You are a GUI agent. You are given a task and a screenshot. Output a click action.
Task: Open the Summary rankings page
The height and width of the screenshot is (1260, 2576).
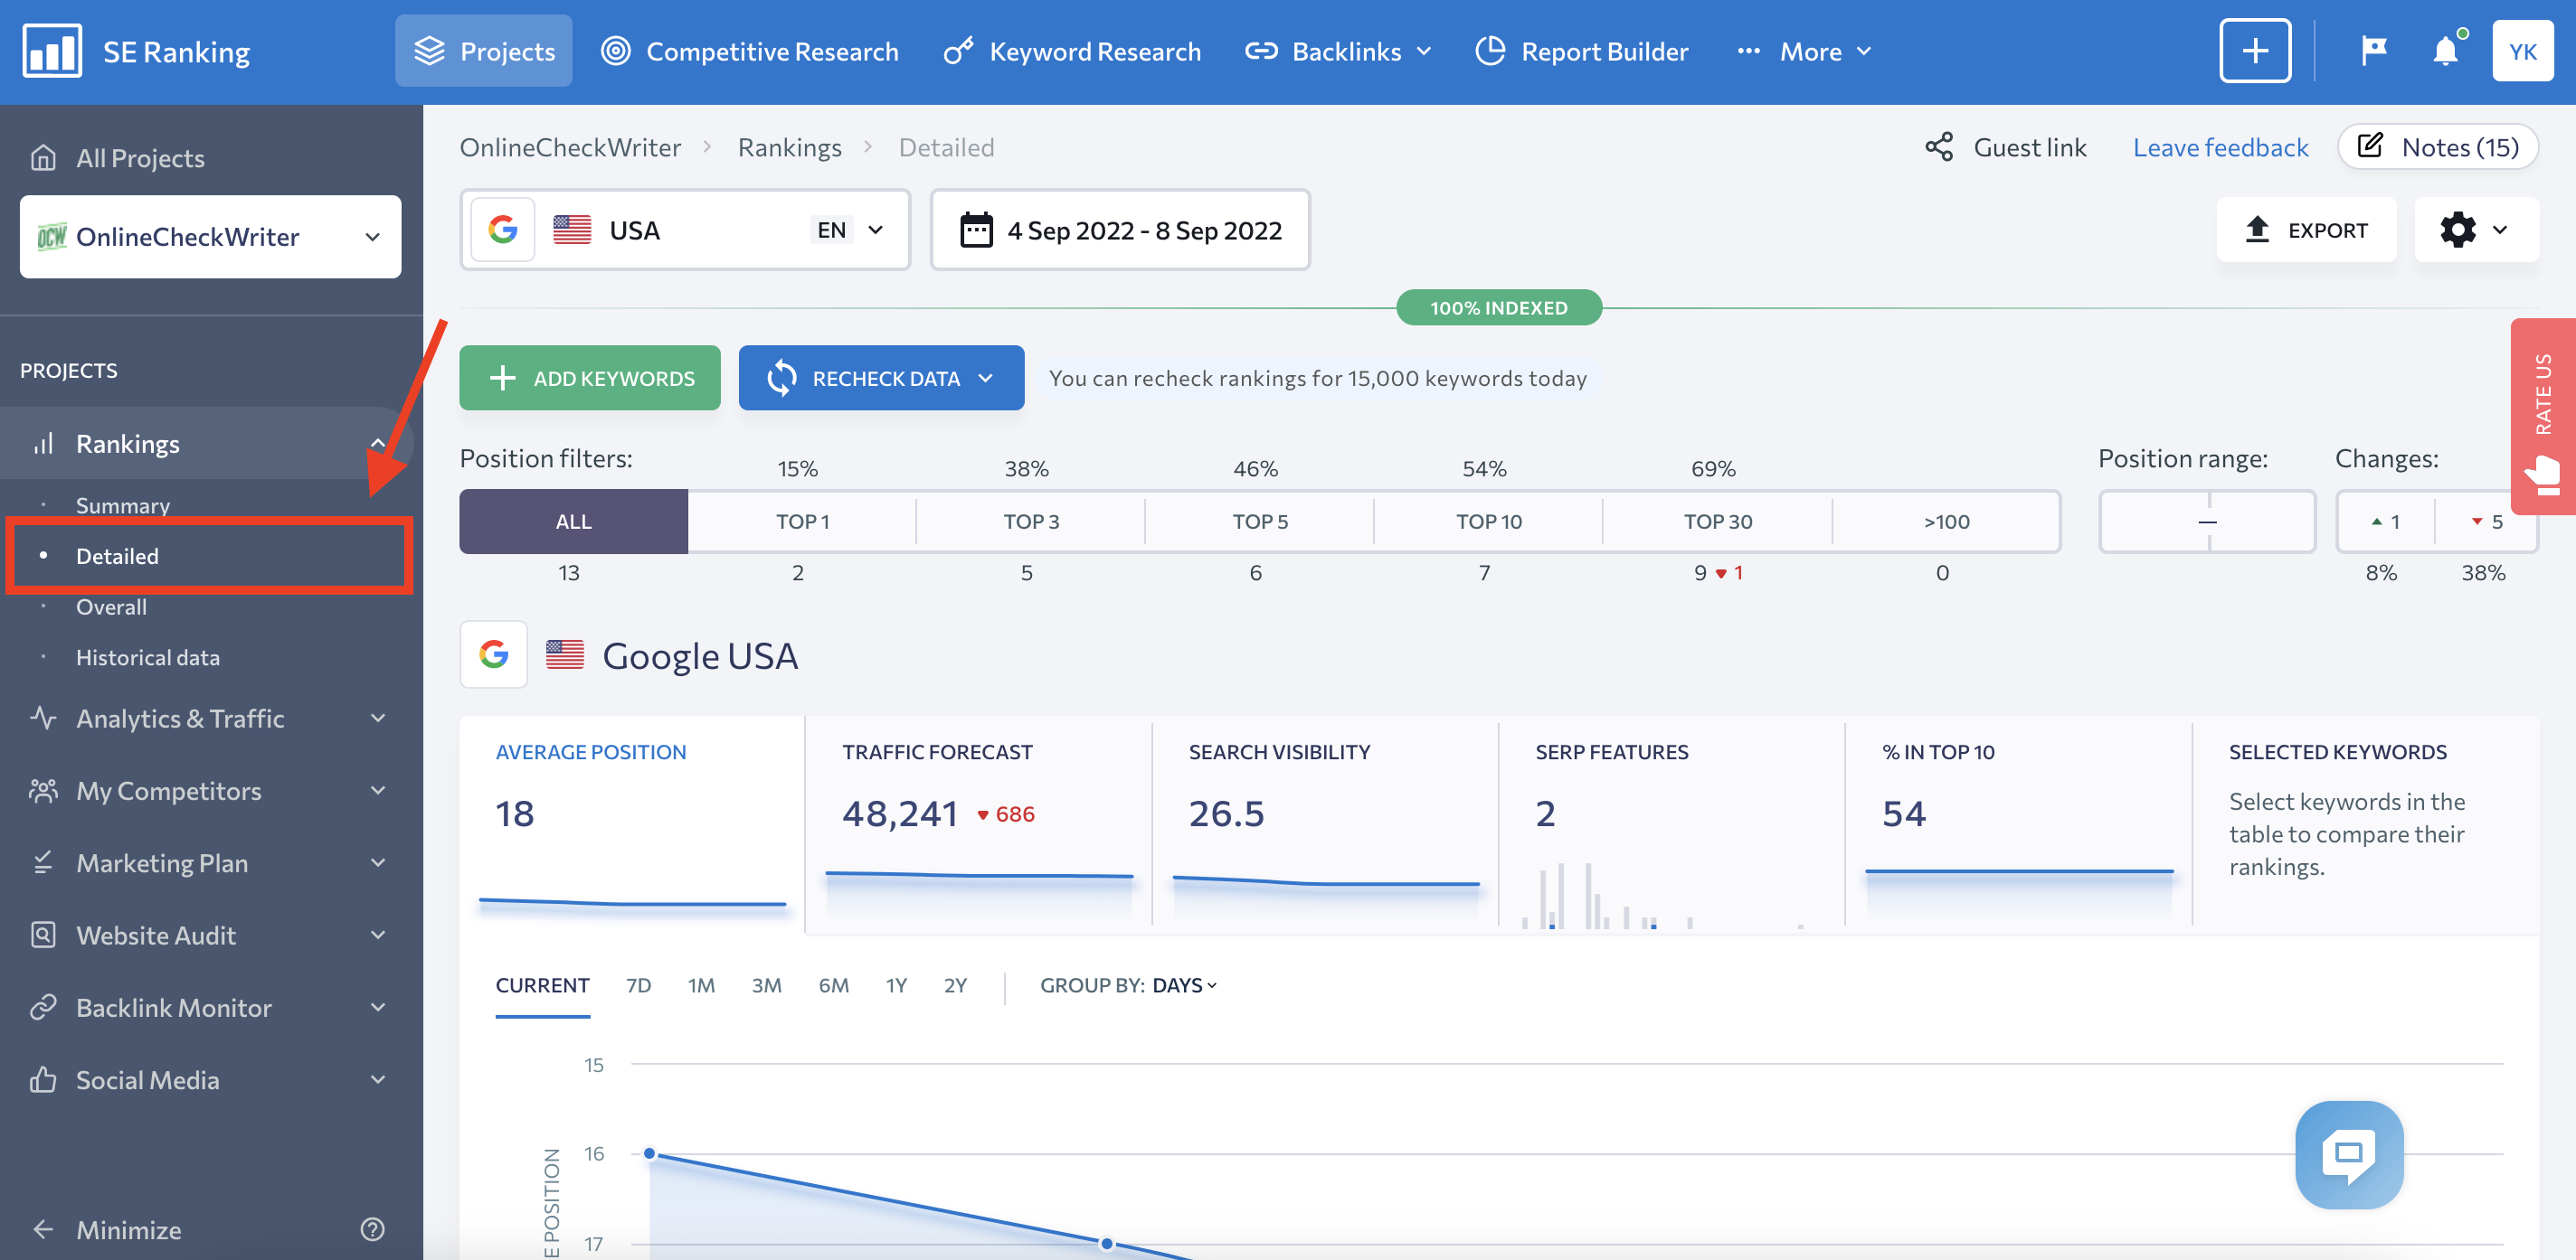click(x=123, y=505)
